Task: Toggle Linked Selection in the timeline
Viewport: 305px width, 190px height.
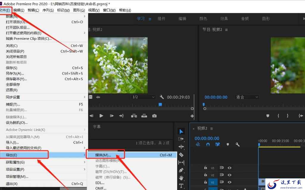Action: (x=217, y=145)
